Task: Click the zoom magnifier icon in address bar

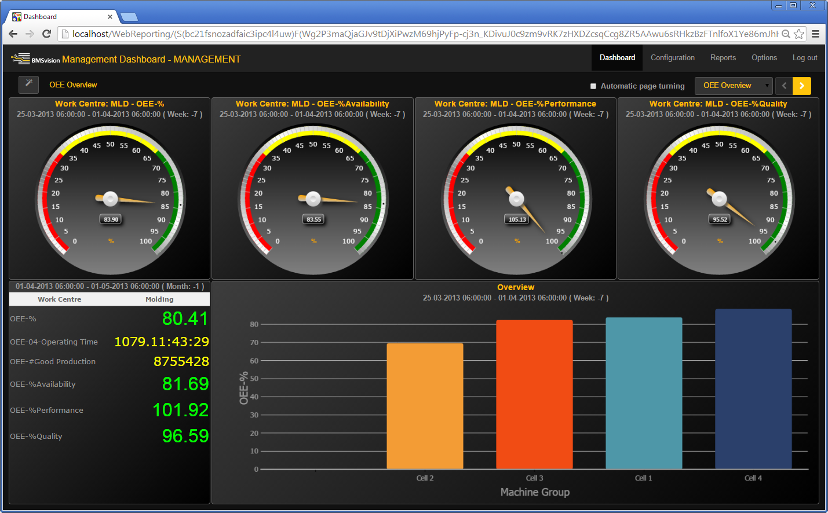Action: pyautogui.click(x=786, y=34)
